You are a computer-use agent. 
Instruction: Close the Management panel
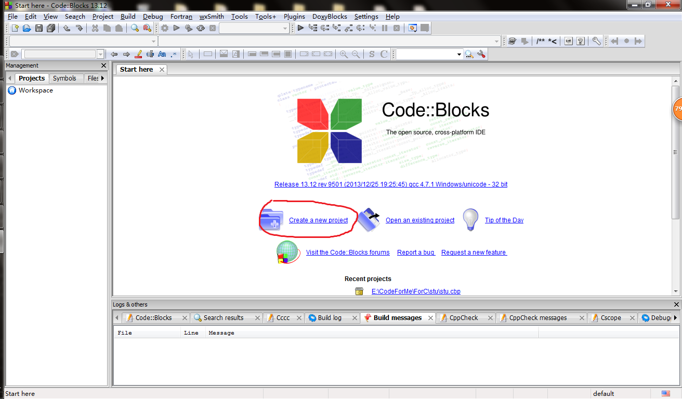tap(103, 65)
